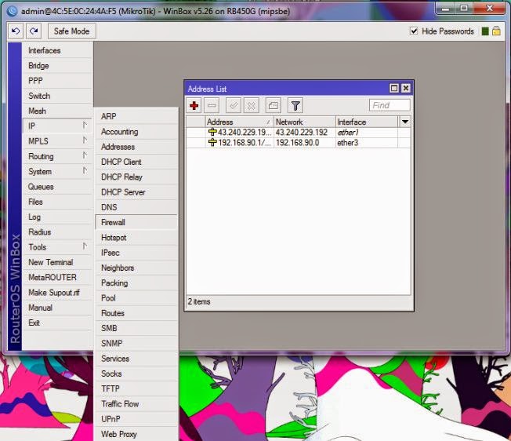Open the Manual menu item
511x441 pixels.
coord(57,308)
